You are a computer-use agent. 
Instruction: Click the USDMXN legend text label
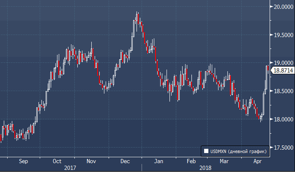point(238,150)
